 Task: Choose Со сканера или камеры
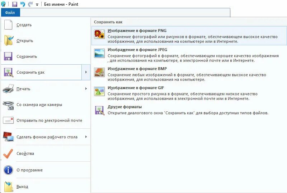click(x=46, y=105)
